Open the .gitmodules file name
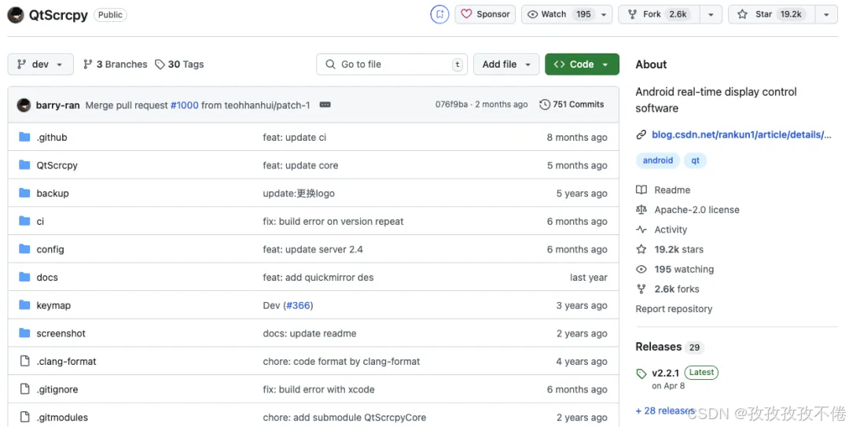Screen dimensions: 849x427 pos(62,418)
